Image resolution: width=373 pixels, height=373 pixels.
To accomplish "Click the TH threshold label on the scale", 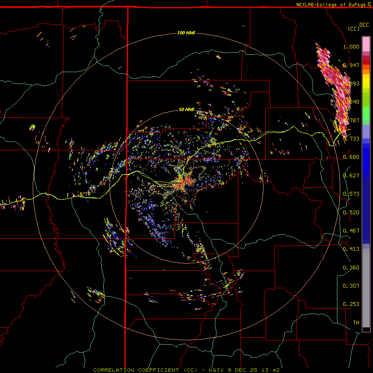I will pos(356,323).
